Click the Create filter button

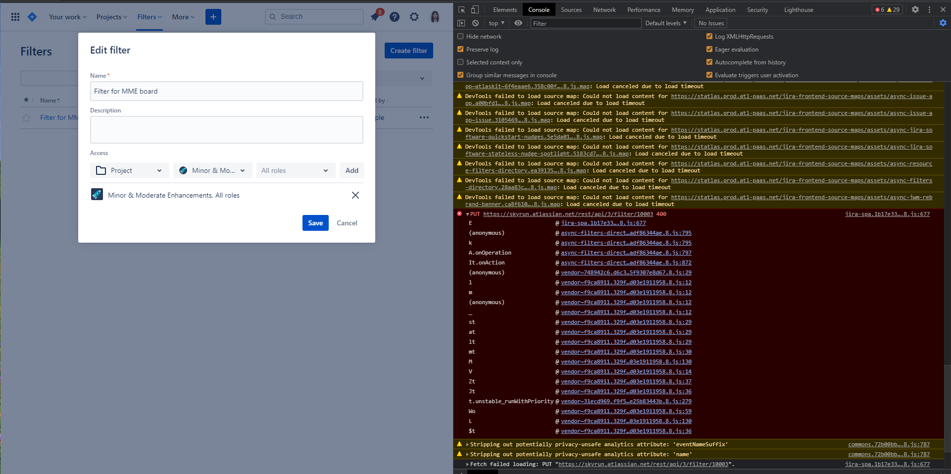[409, 51]
